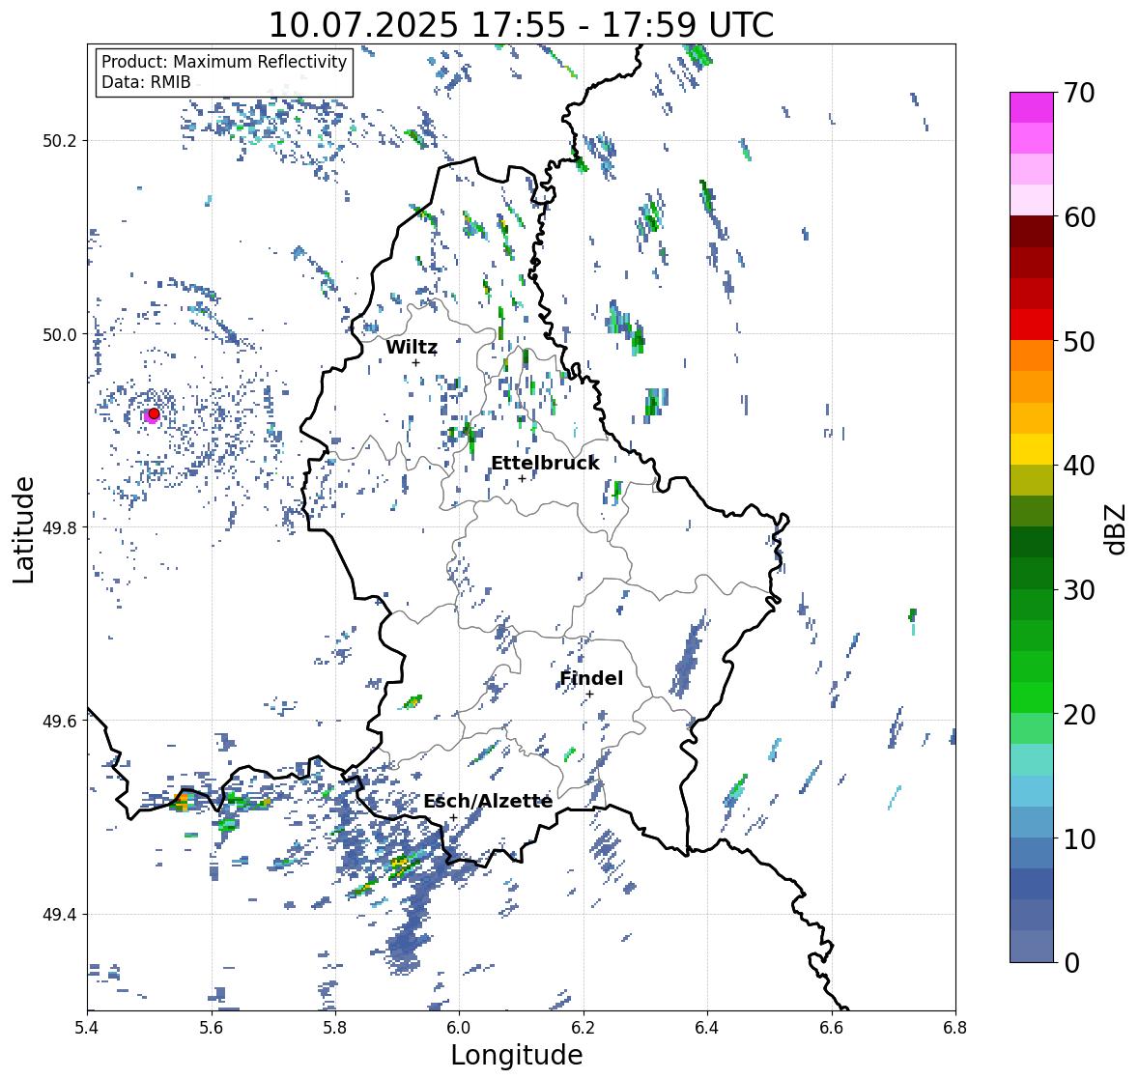Click the cross marker below Wiltz
Viewport: 1139px width, 1079px height.
click(416, 362)
